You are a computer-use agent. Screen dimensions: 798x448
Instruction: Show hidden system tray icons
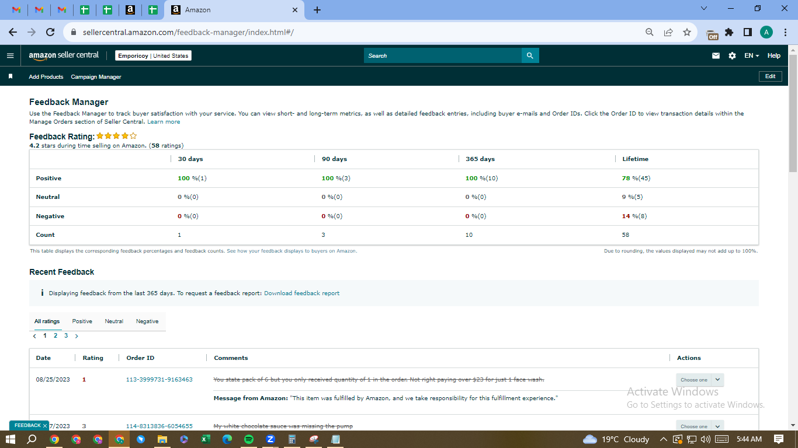663,439
